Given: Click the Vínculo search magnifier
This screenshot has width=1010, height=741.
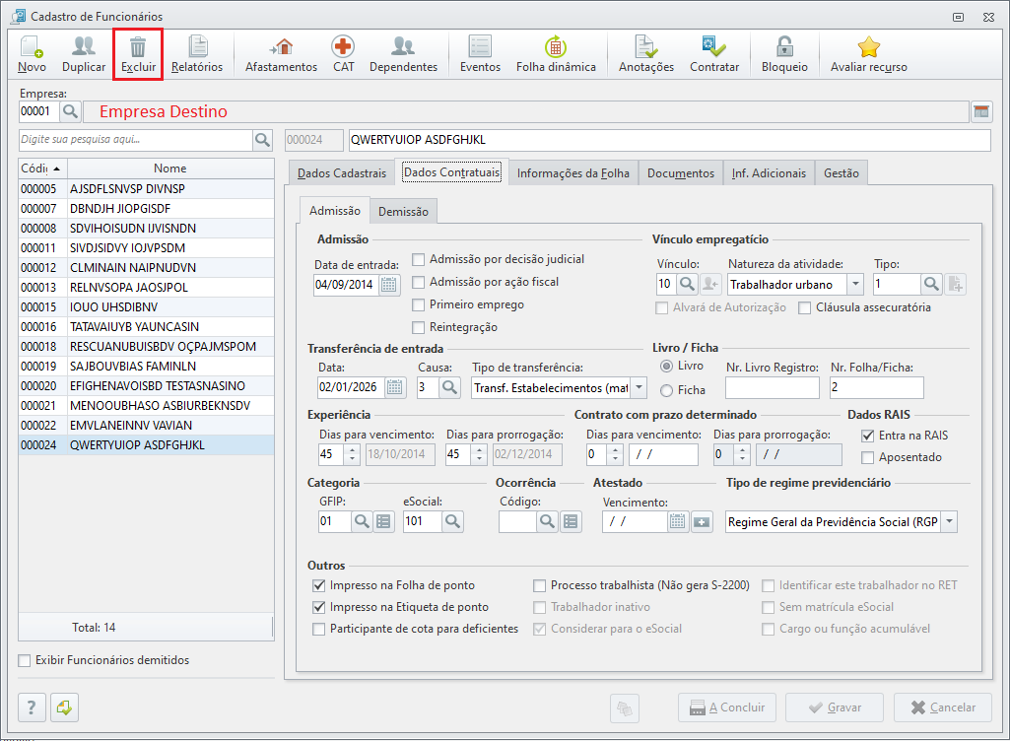Looking at the screenshot, I should point(687,284).
